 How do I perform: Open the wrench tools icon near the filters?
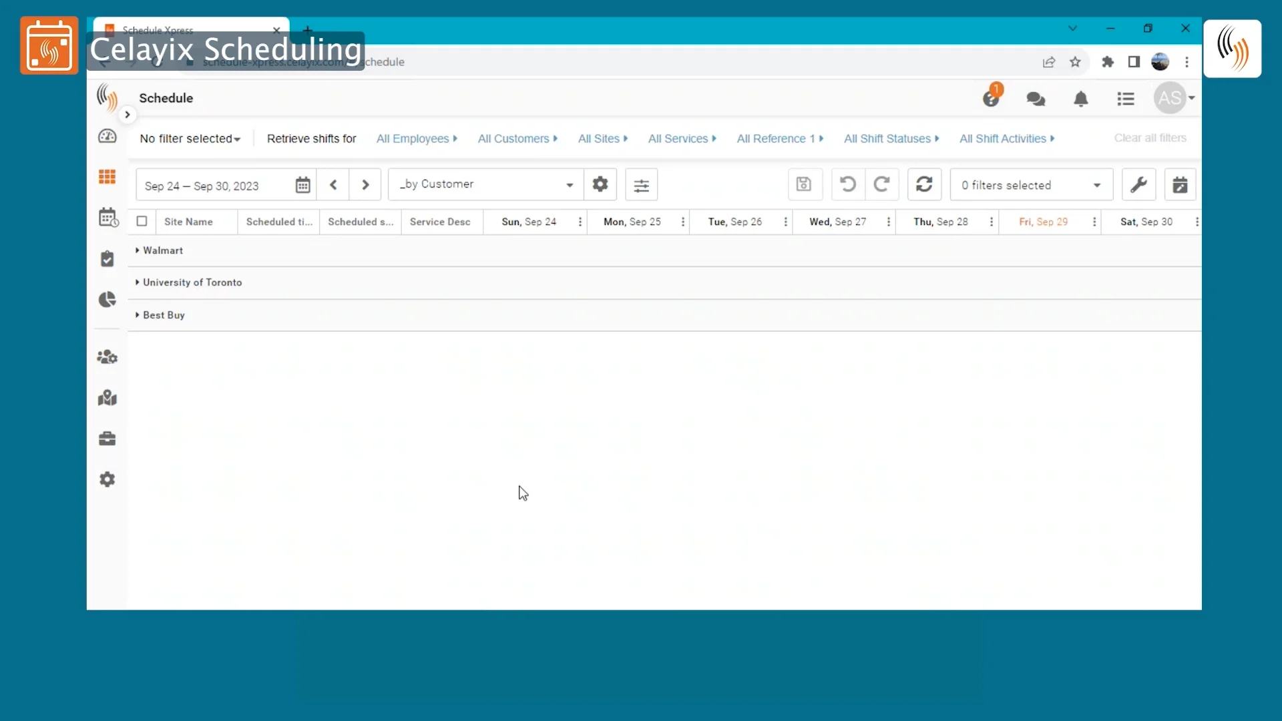click(x=1139, y=184)
